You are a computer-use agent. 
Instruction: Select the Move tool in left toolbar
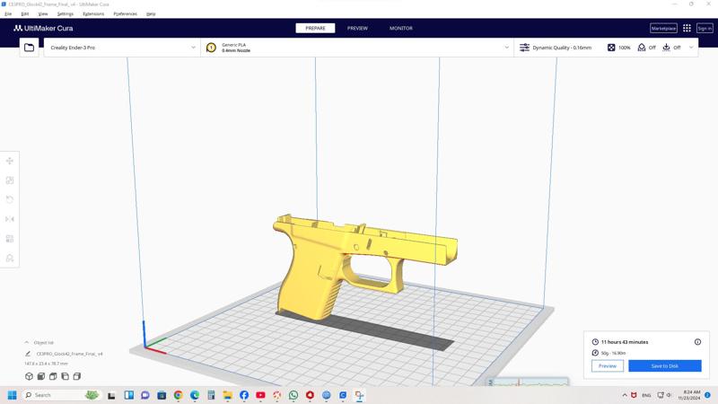[x=10, y=161]
